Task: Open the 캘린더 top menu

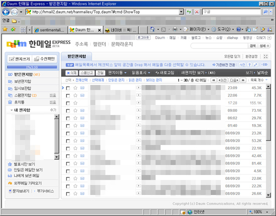Action: pos(99,44)
